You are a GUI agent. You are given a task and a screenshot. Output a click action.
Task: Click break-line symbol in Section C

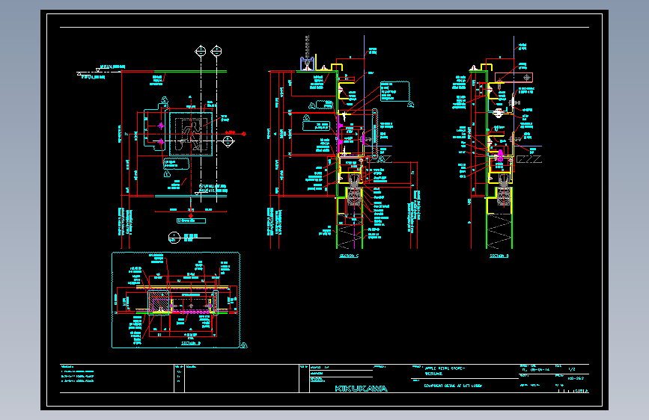[x=380, y=159]
